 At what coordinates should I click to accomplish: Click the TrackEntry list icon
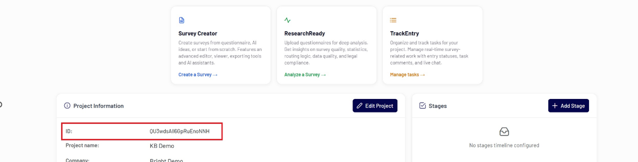[393, 20]
